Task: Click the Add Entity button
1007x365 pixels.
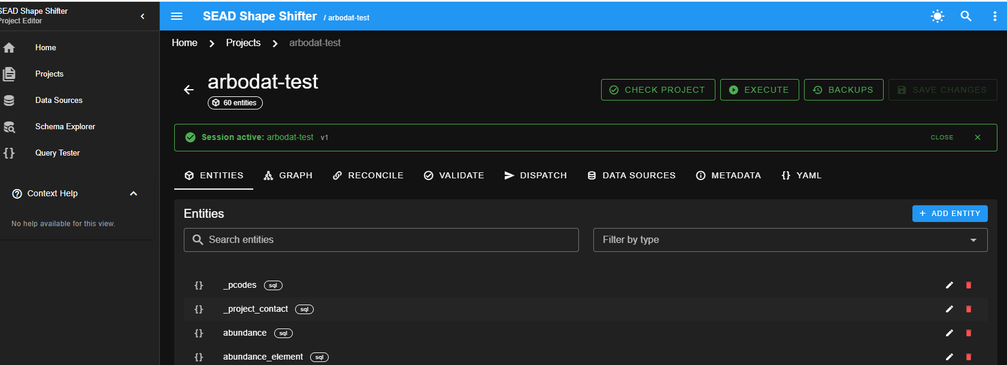Action: pyautogui.click(x=950, y=214)
